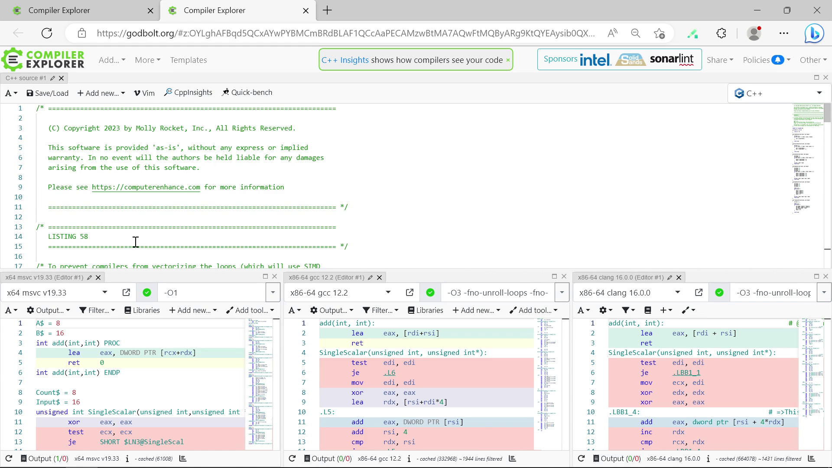
Task: Follow the computerenhance.com link in code
Action: pos(146,187)
